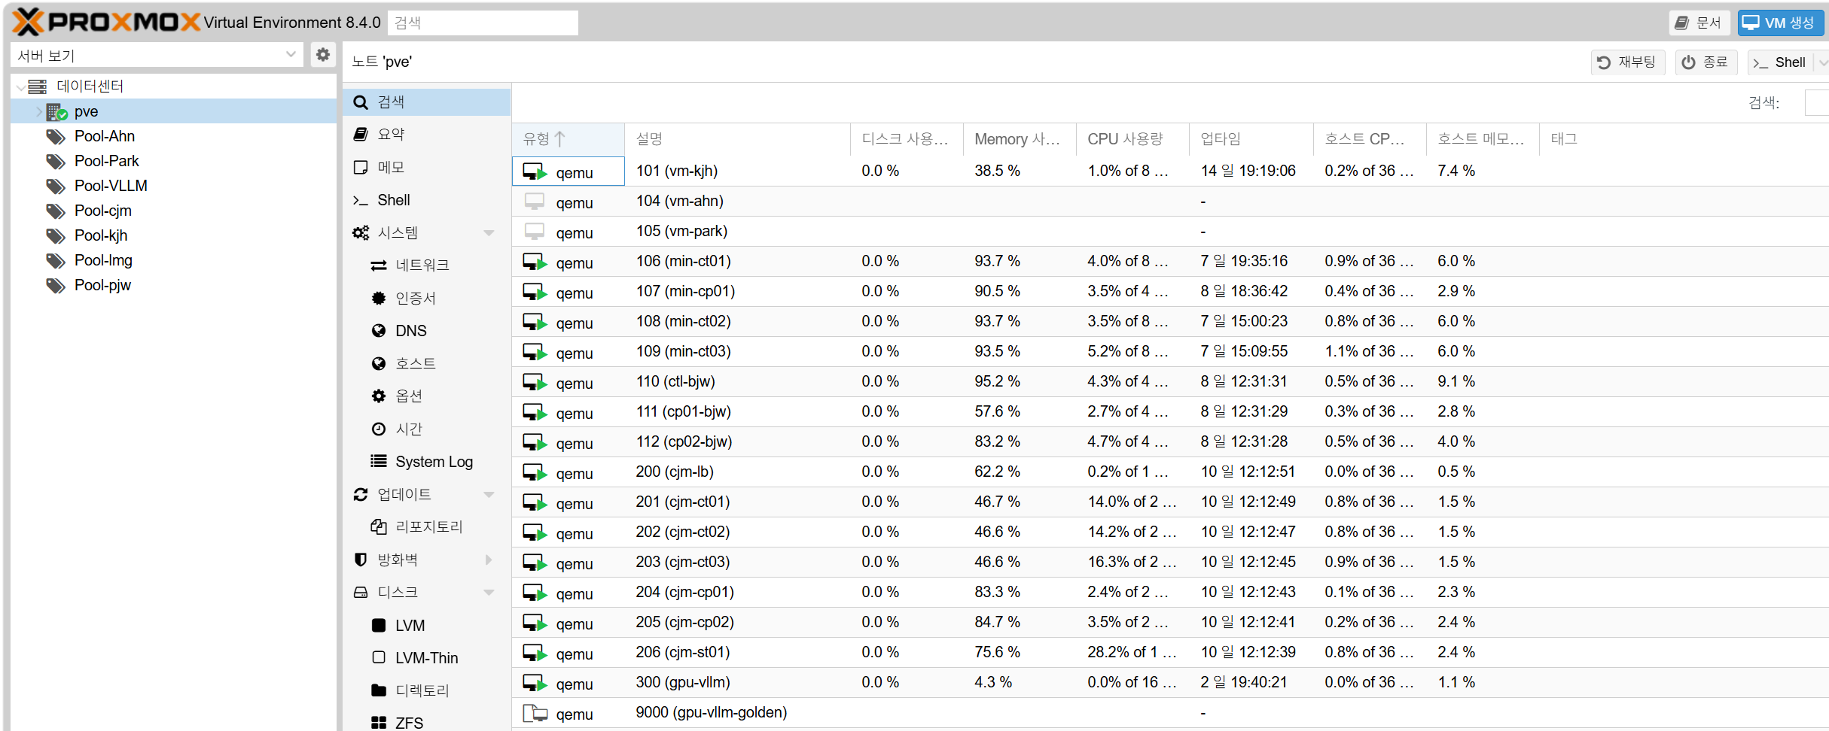Click the pve node icon
This screenshot has height=731, width=1829.
(57, 112)
